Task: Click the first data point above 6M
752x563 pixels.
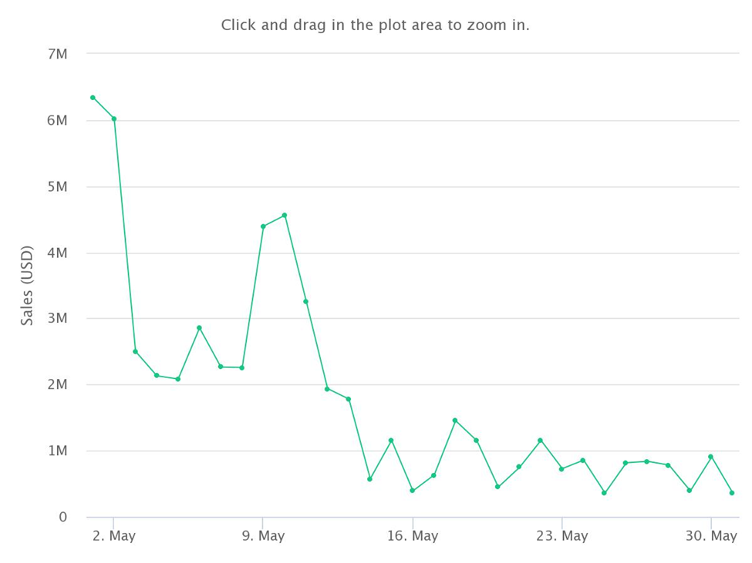Action: [x=93, y=98]
